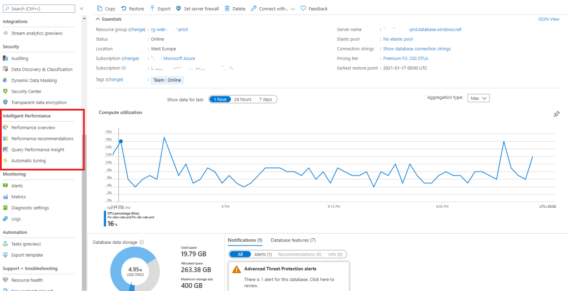The image size is (569, 291).
Task: Select the 24 hours time range
Action: tap(243, 99)
